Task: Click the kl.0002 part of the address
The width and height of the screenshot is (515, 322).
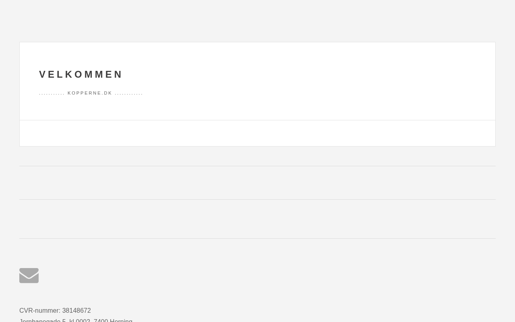Action: click(80, 320)
